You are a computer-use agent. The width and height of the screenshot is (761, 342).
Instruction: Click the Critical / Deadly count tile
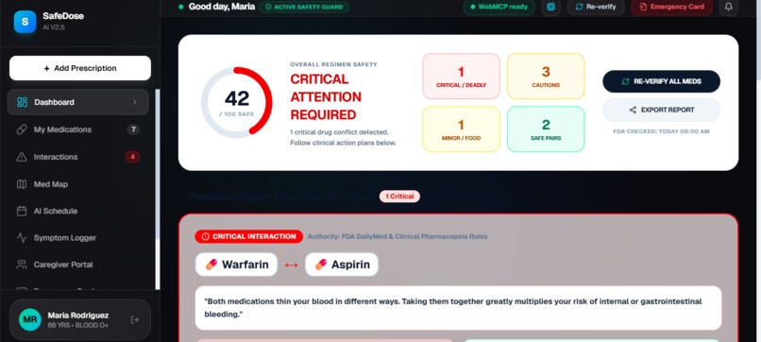point(461,77)
